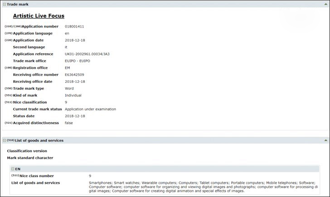Collapse the List of goods and services box

[4, 140]
